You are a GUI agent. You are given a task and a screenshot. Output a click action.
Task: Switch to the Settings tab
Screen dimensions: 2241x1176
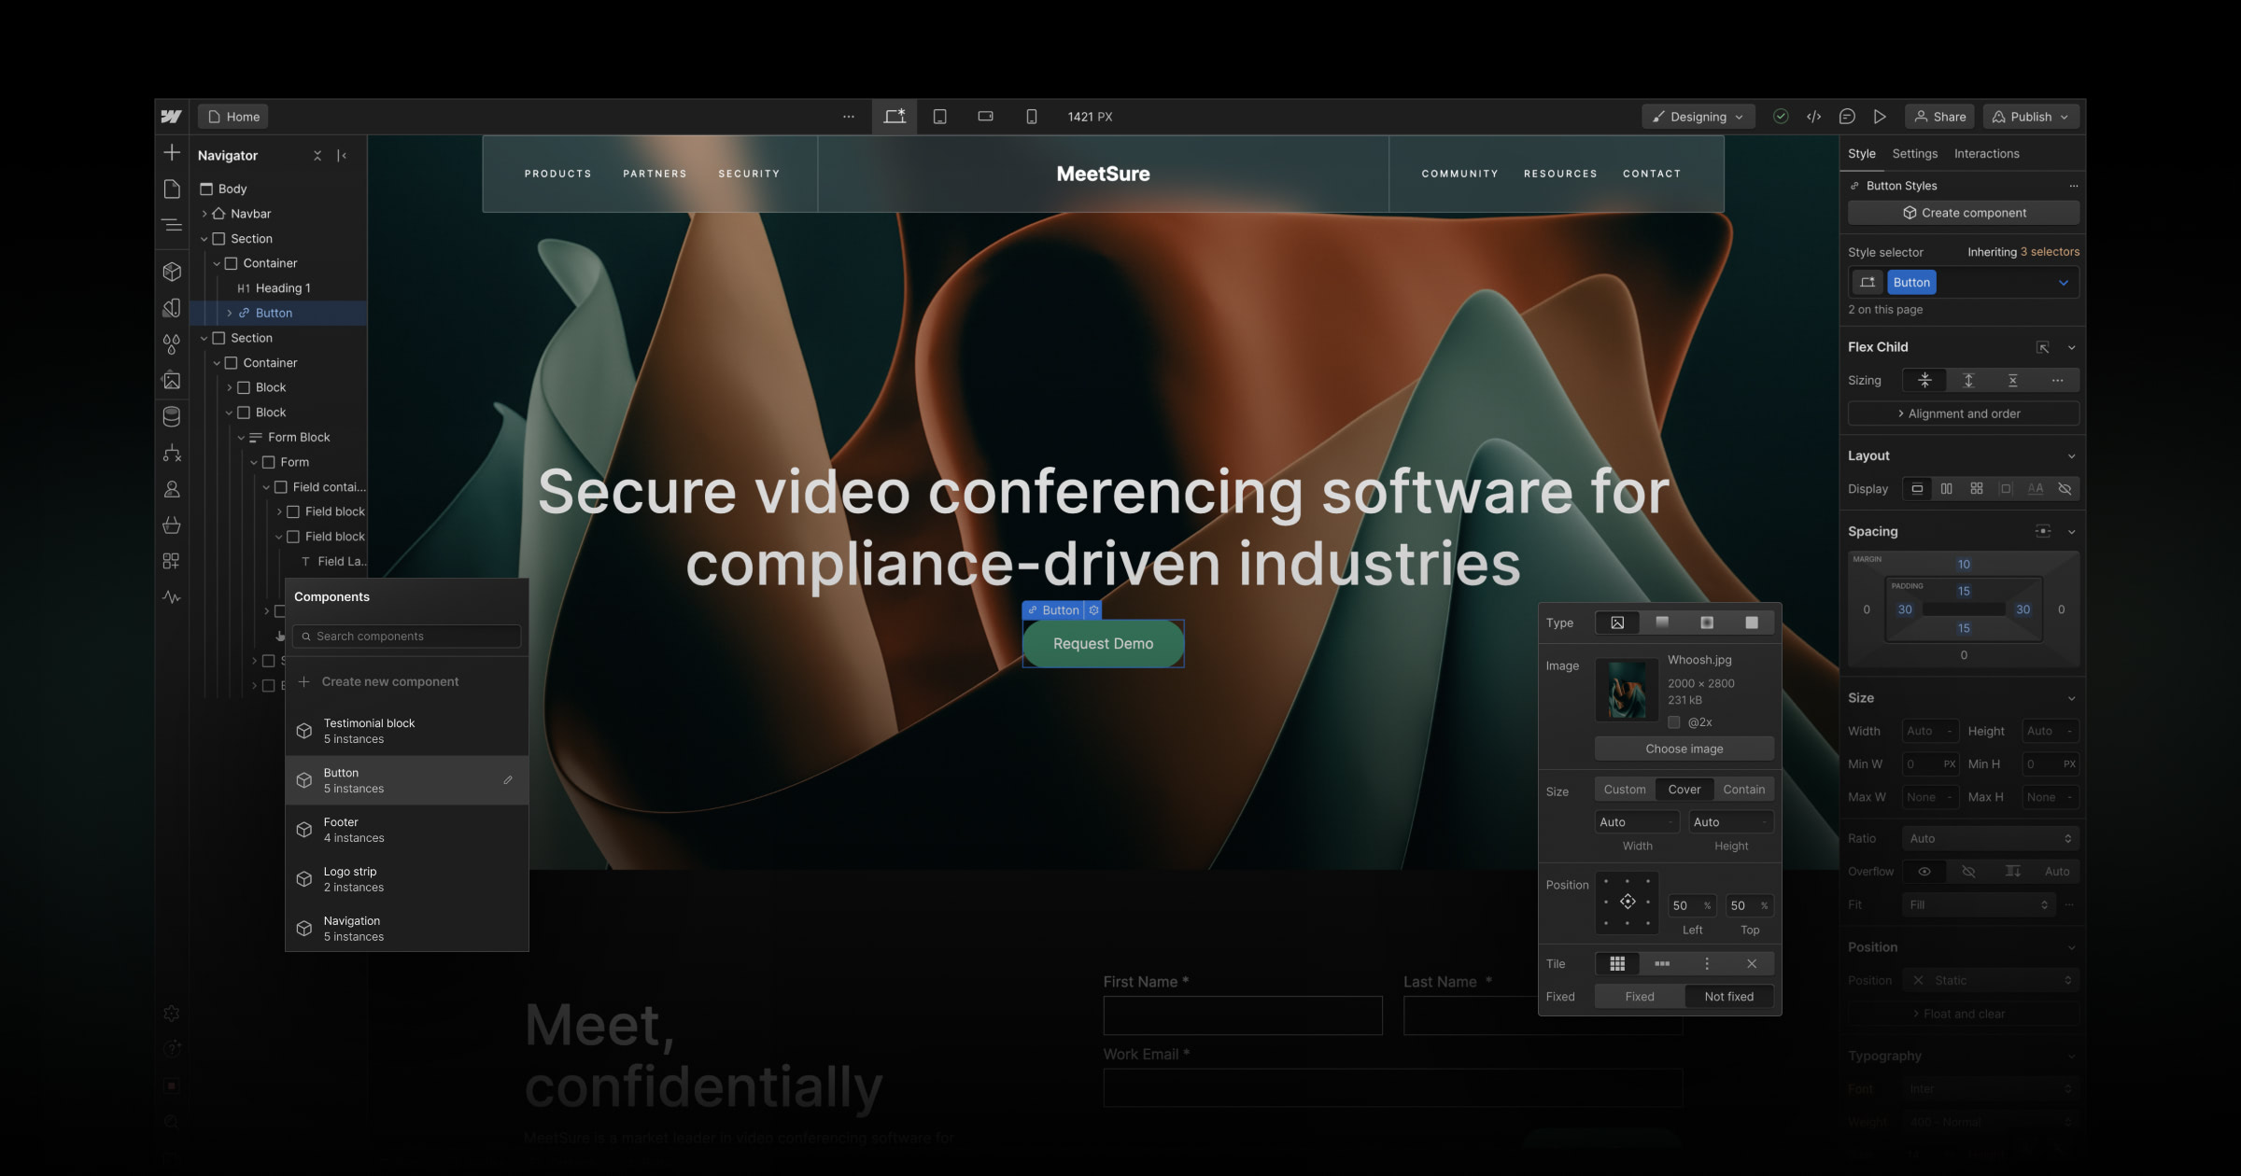pyautogui.click(x=1915, y=153)
